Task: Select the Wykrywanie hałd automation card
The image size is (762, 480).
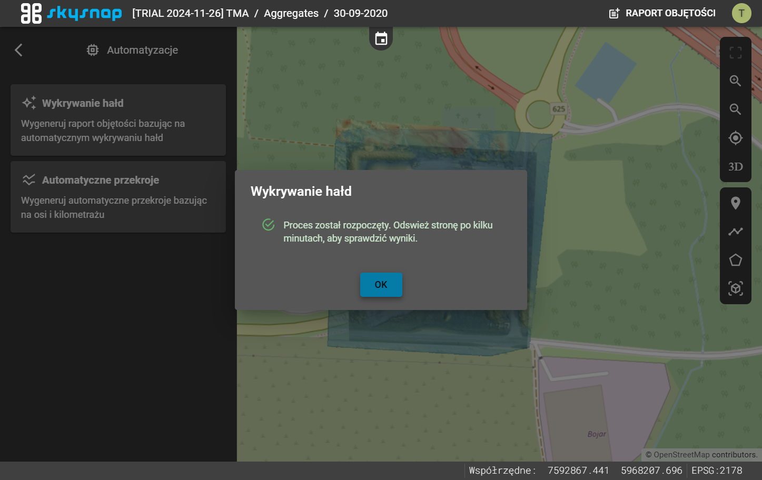Action: tap(118, 120)
